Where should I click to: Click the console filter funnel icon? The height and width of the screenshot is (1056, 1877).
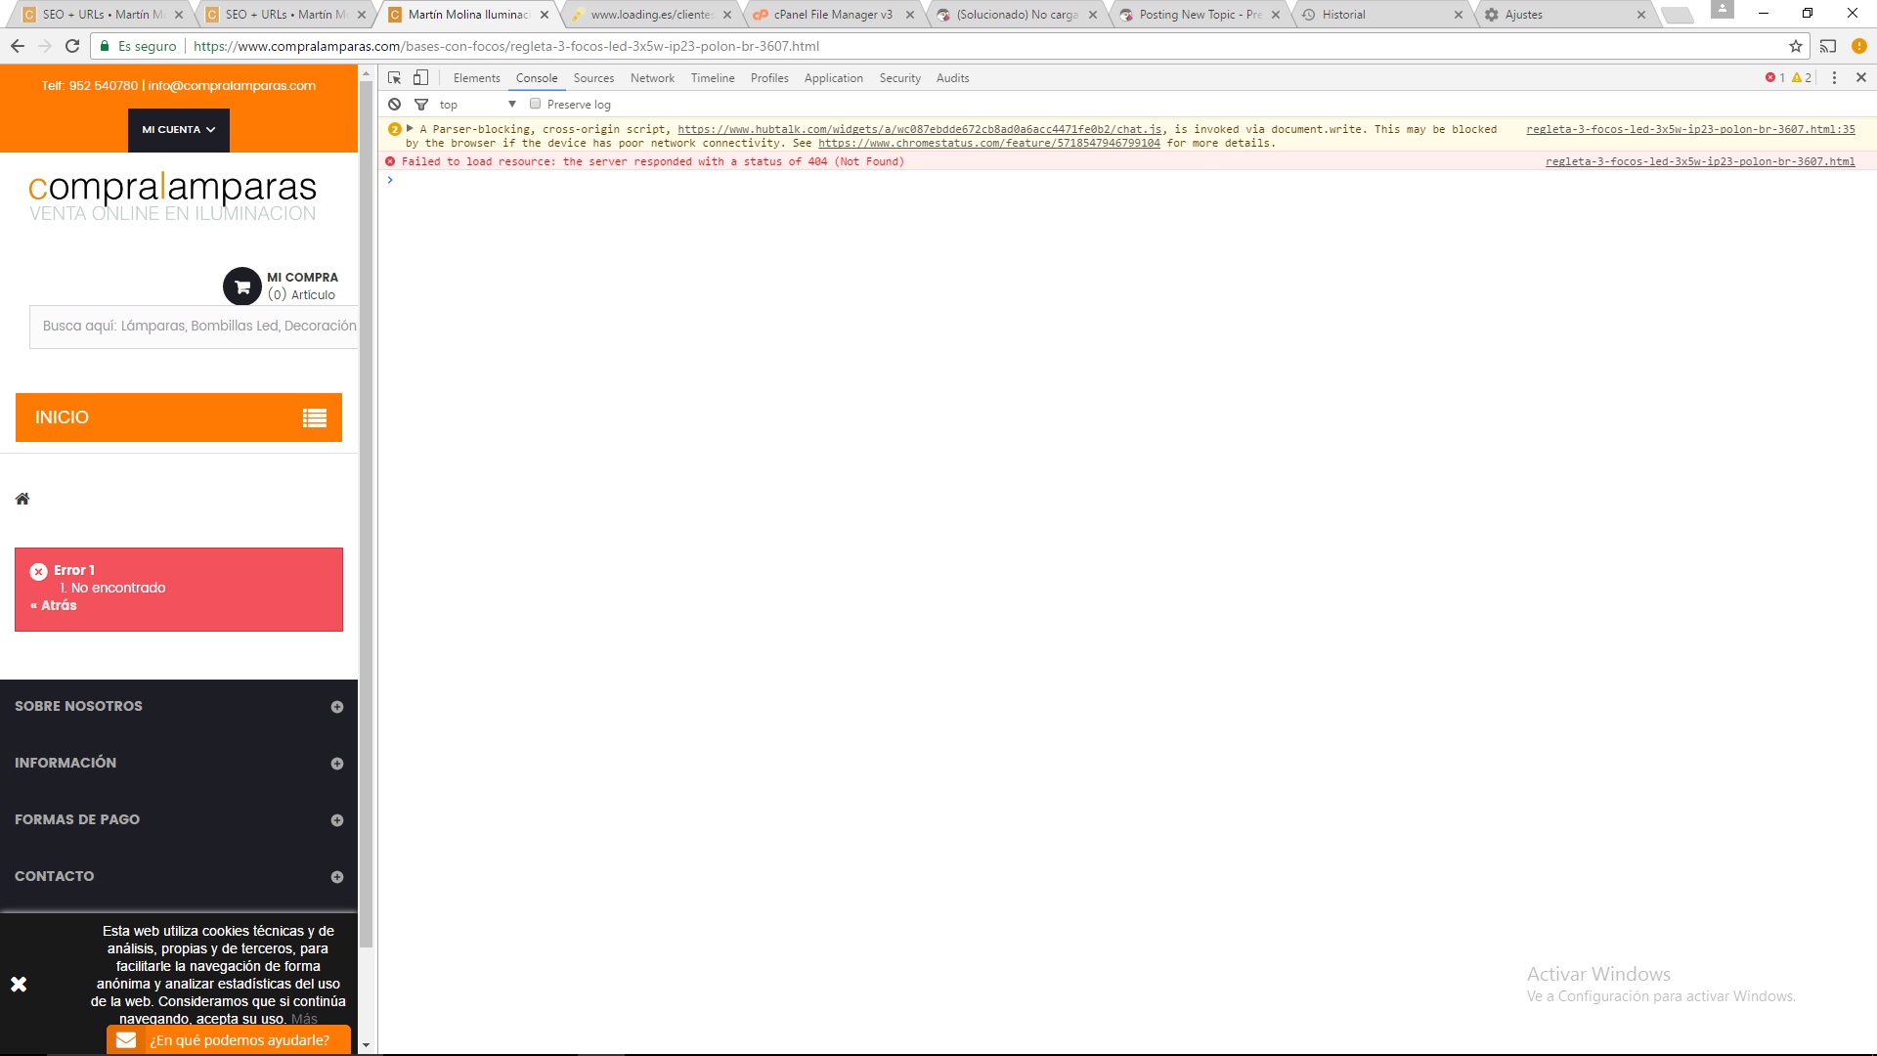(x=421, y=105)
